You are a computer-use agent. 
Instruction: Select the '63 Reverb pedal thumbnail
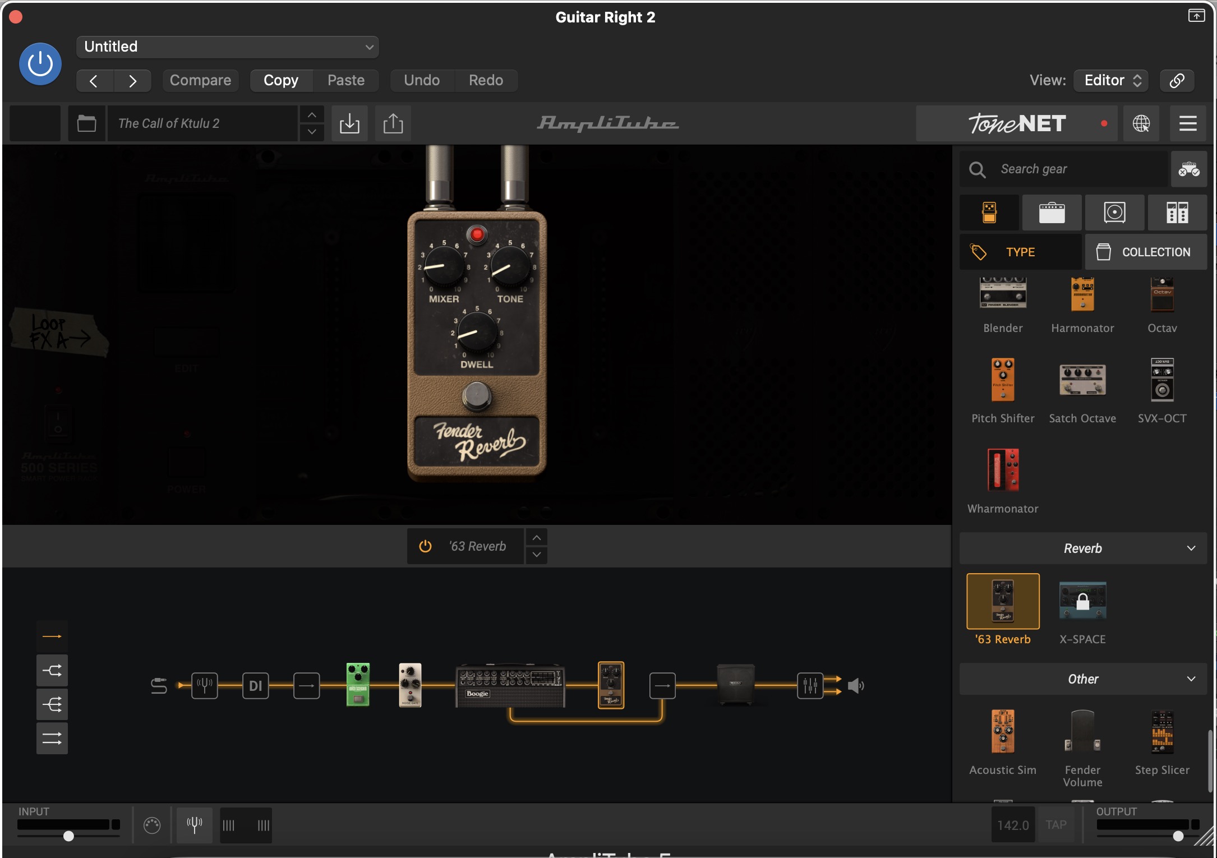(x=1003, y=601)
